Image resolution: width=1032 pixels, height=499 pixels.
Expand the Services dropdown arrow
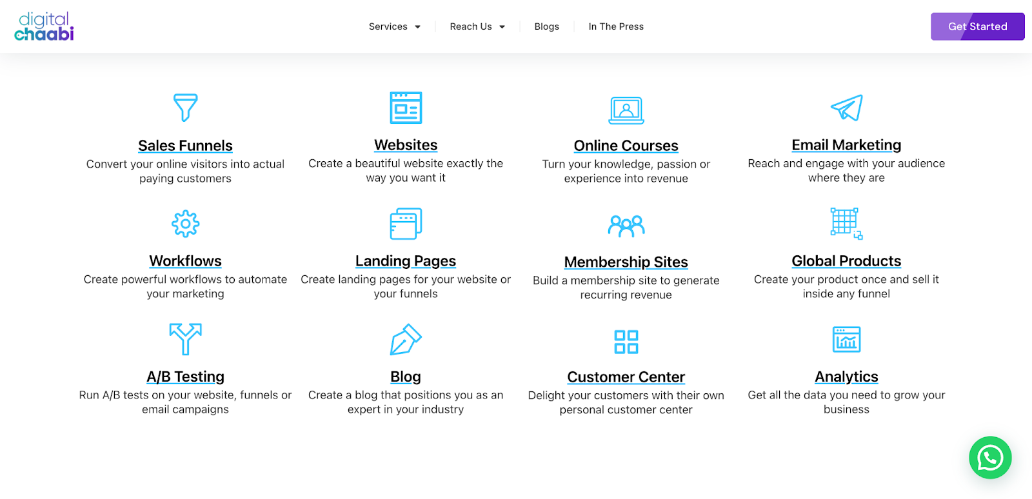click(417, 27)
